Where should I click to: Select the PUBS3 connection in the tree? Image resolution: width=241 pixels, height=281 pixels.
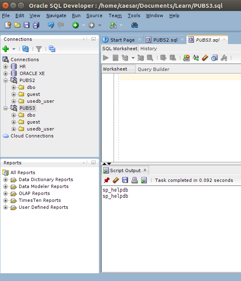tap(27, 108)
